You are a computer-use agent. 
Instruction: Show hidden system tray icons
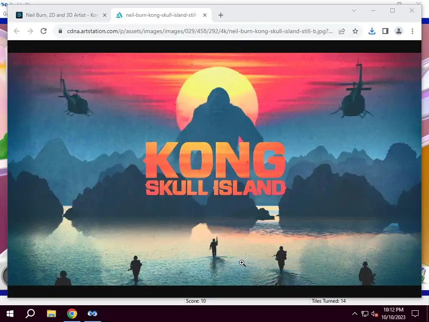click(354, 314)
